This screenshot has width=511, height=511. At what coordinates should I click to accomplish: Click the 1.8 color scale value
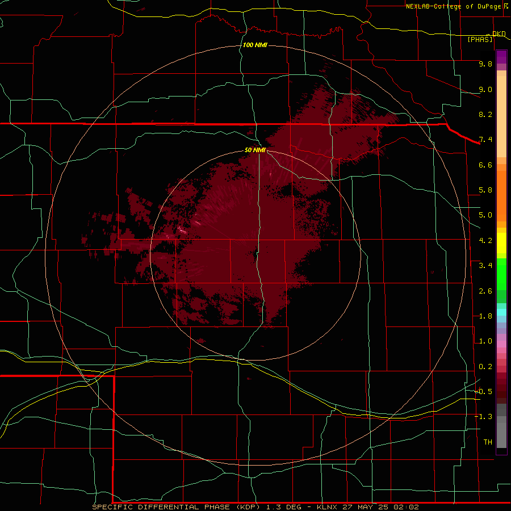pyautogui.click(x=485, y=316)
